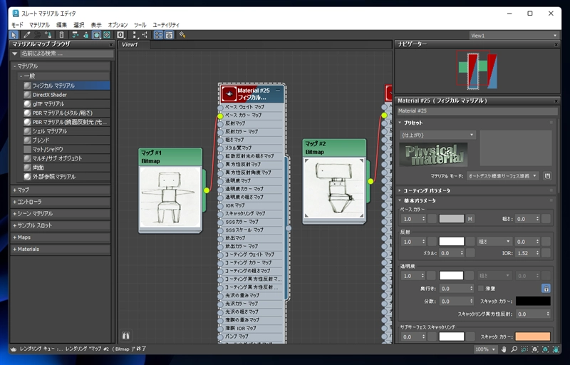570x365 pixels.
Task: Select the eyedropper pick-material tool
Action: point(26,35)
